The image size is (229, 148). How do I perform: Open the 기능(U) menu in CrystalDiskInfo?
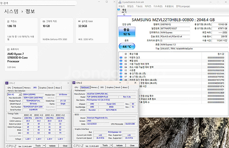coord(139,6)
